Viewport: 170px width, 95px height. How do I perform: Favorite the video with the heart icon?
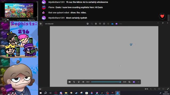click(x=100, y=24)
